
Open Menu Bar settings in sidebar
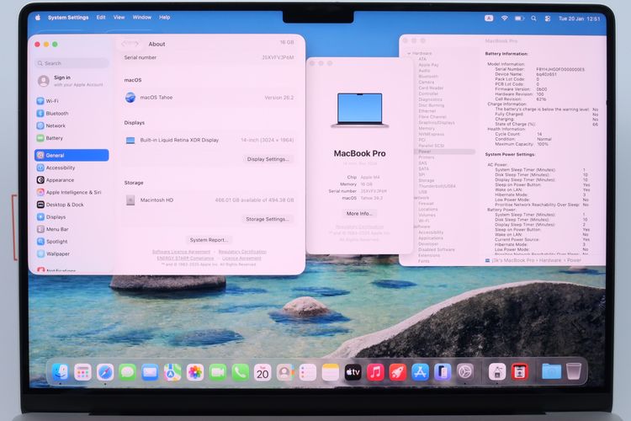pyautogui.click(x=53, y=229)
